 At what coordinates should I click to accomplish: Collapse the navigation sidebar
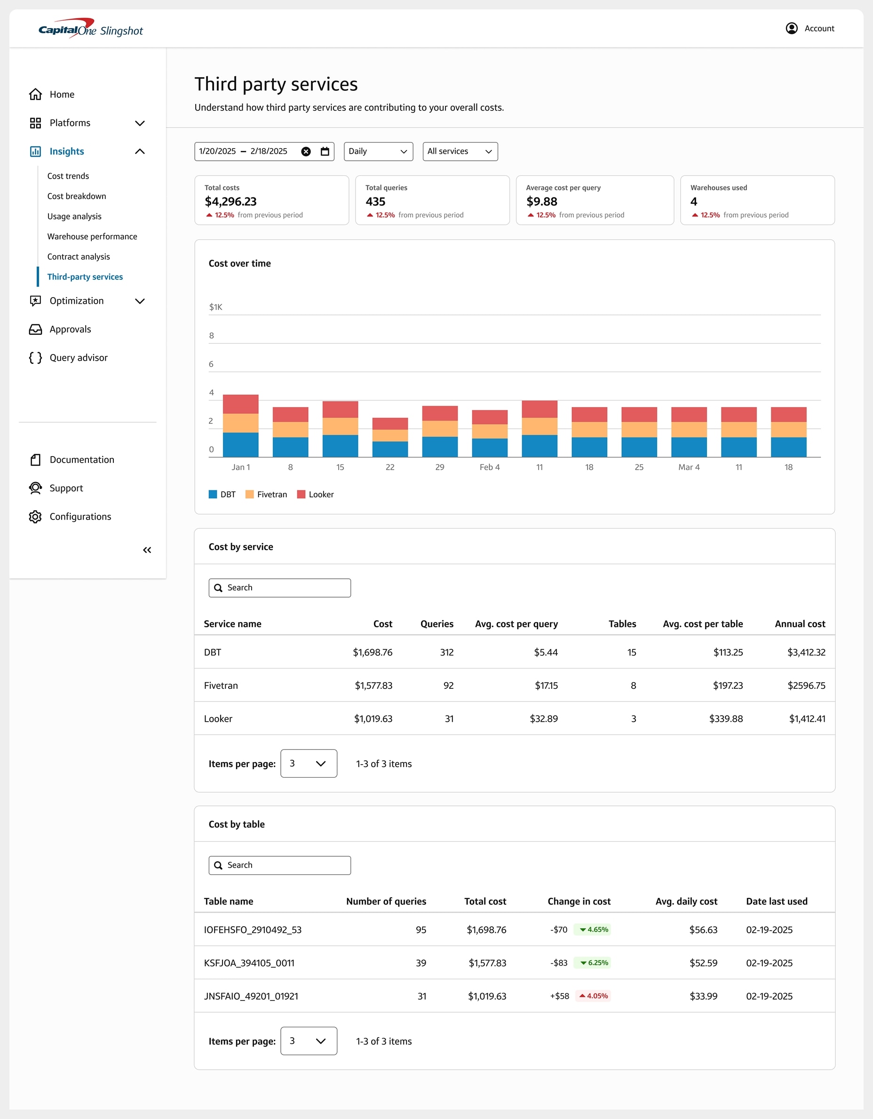point(147,549)
